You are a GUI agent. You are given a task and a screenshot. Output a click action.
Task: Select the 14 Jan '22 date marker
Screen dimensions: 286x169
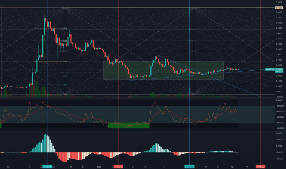coord(118,167)
